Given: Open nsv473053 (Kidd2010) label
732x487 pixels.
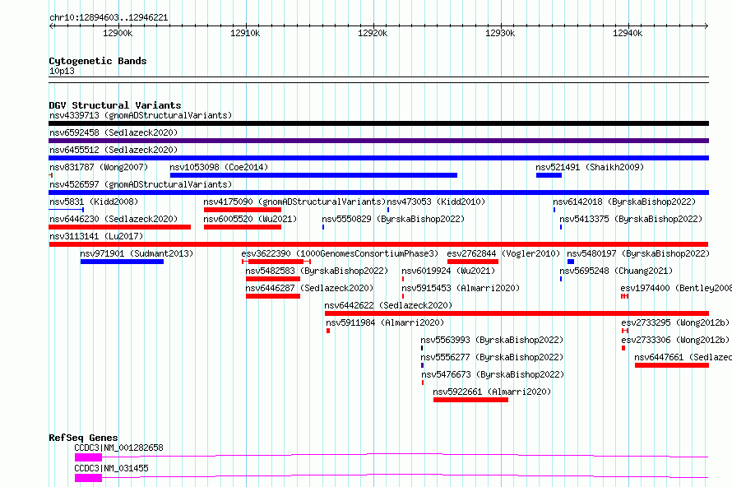Looking at the screenshot, I should 436,202.
